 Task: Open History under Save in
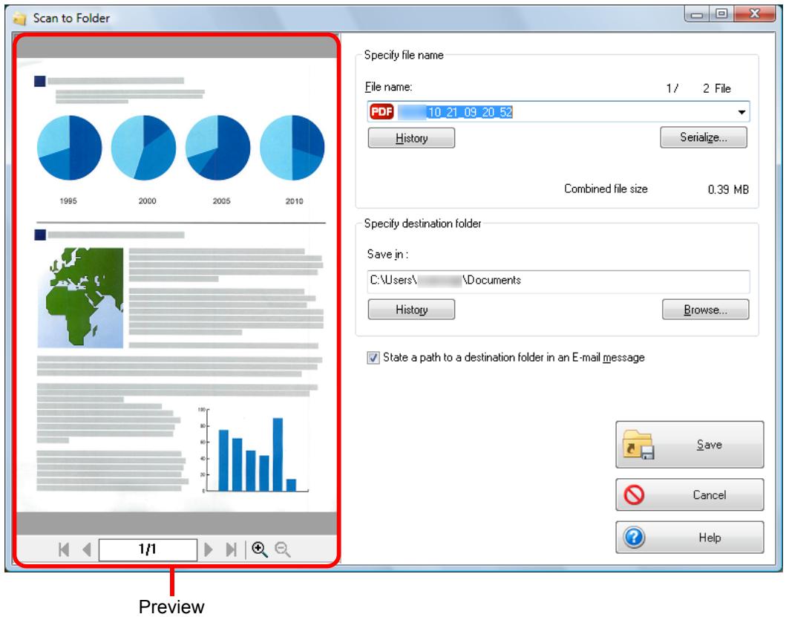coord(411,310)
